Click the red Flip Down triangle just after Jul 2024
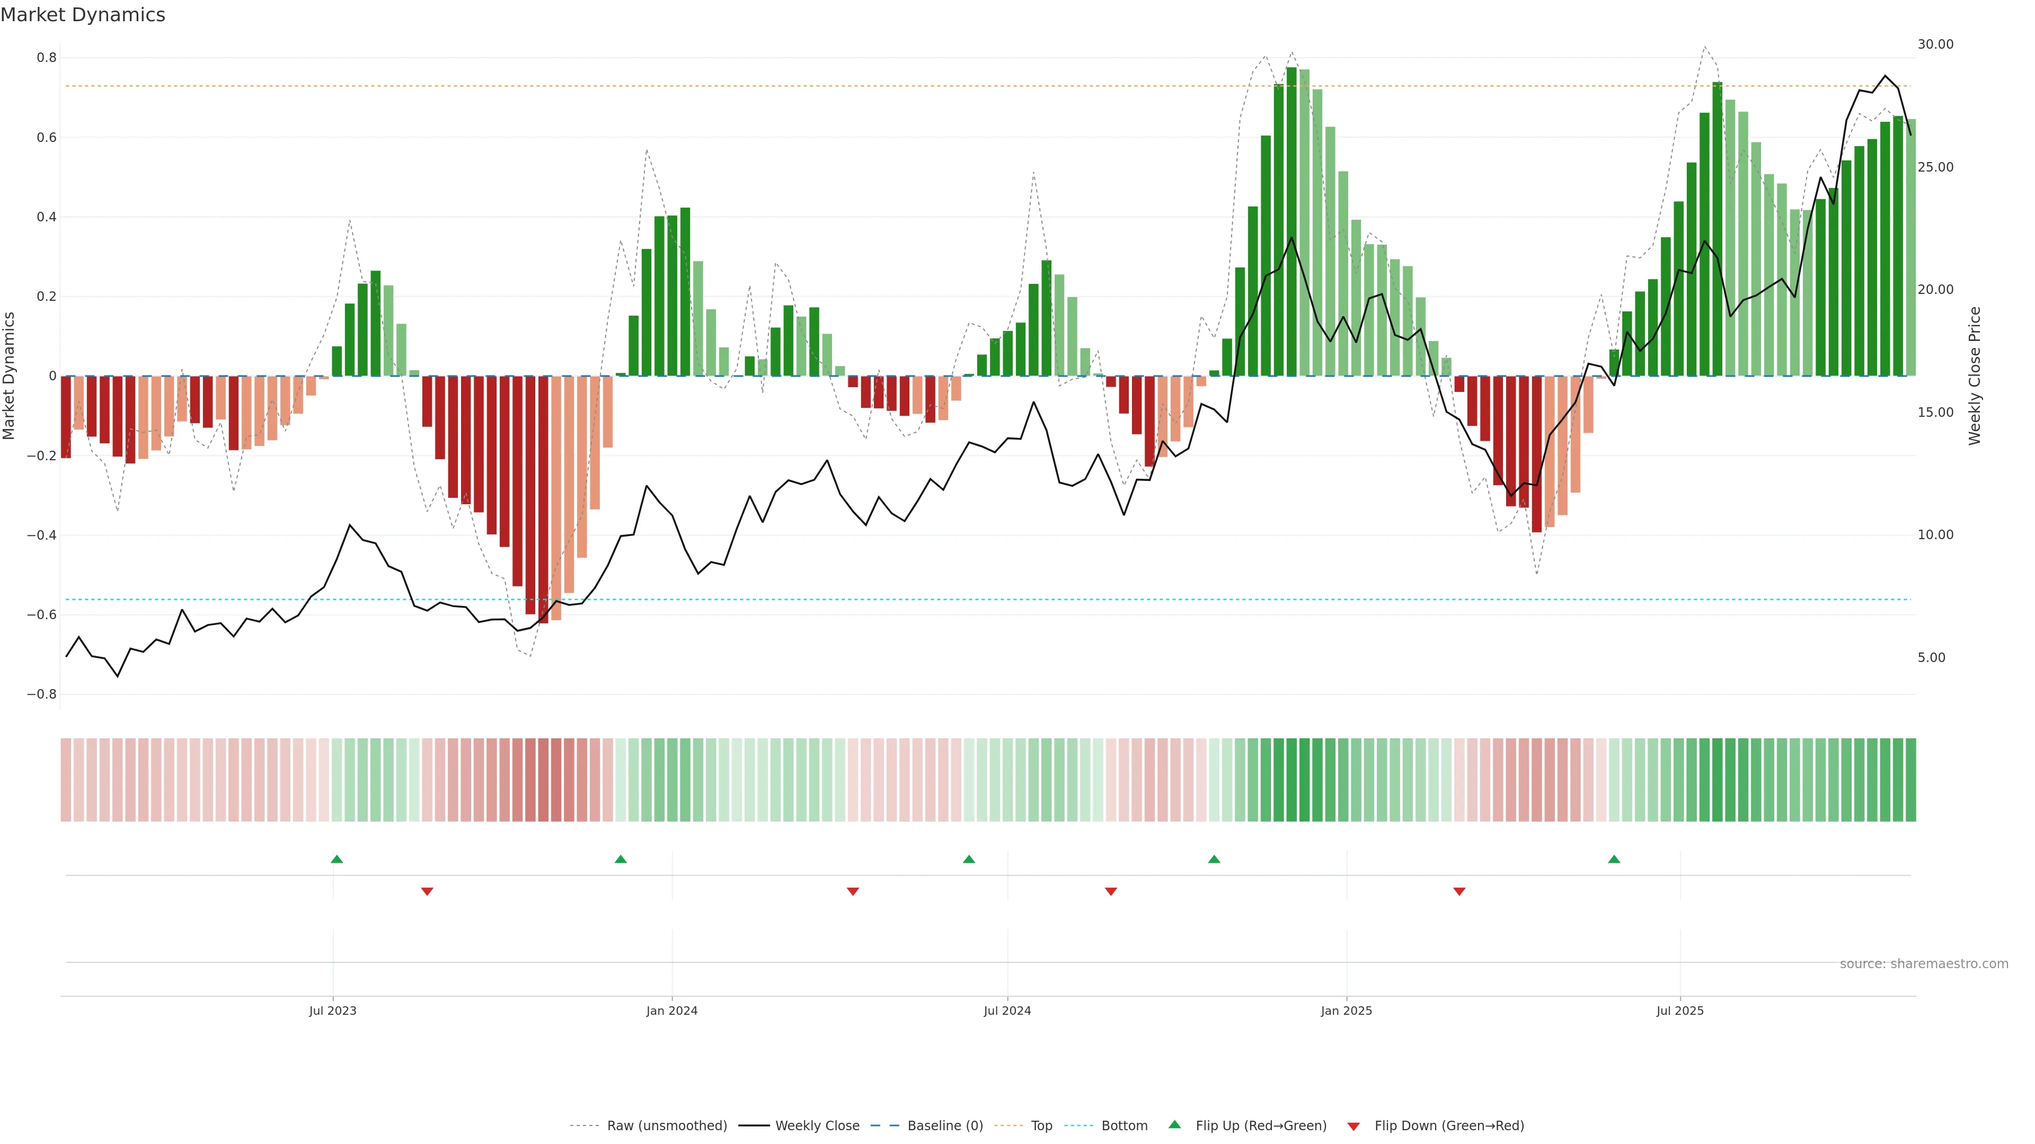2035x1144 pixels. 1111,891
